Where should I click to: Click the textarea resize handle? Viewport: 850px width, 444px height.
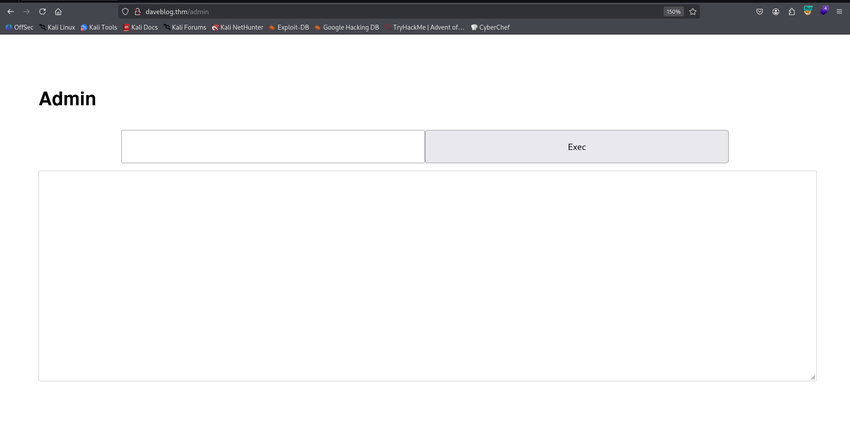pos(813,377)
